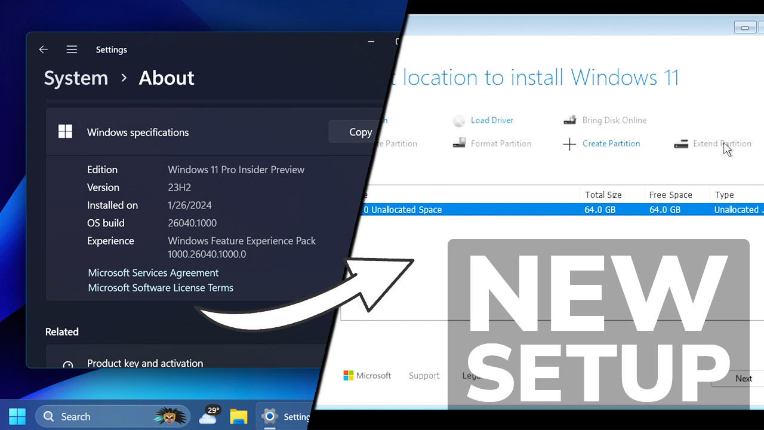
Task: Select the Extend Partition icon
Action: pyautogui.click(x=681, y=143)
